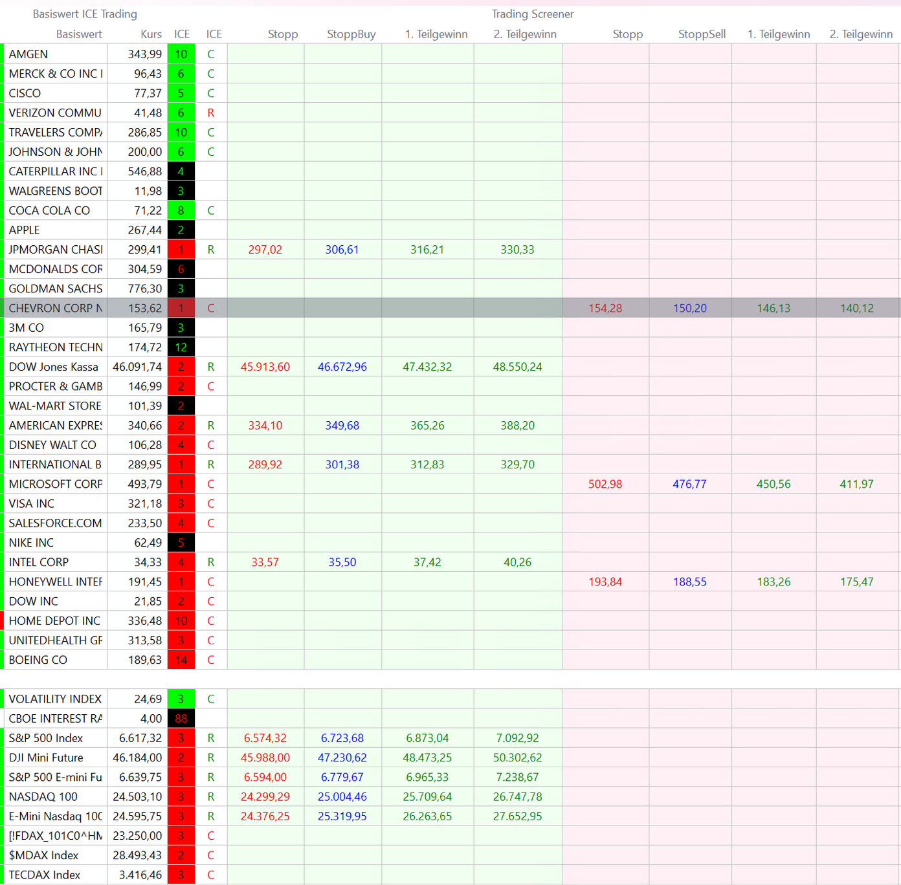This screenshot has height=885, width=901.
Task: Click Microsoft's StoppSell value 476,77
Action: [689, 484]
